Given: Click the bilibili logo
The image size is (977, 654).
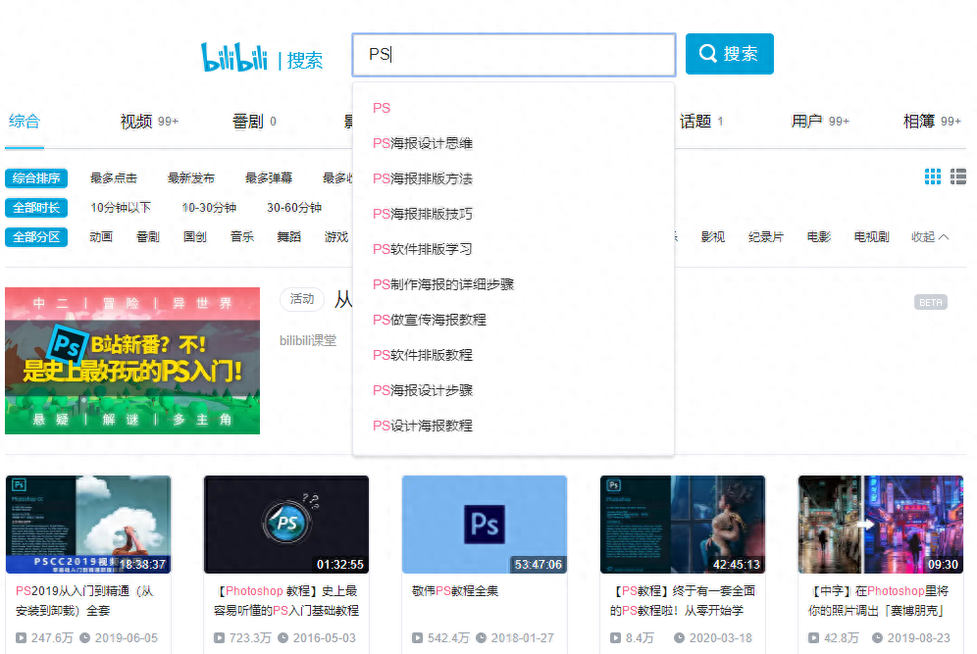Looking at the screenshot, I should pyautogui.click(x=233, y=57).
